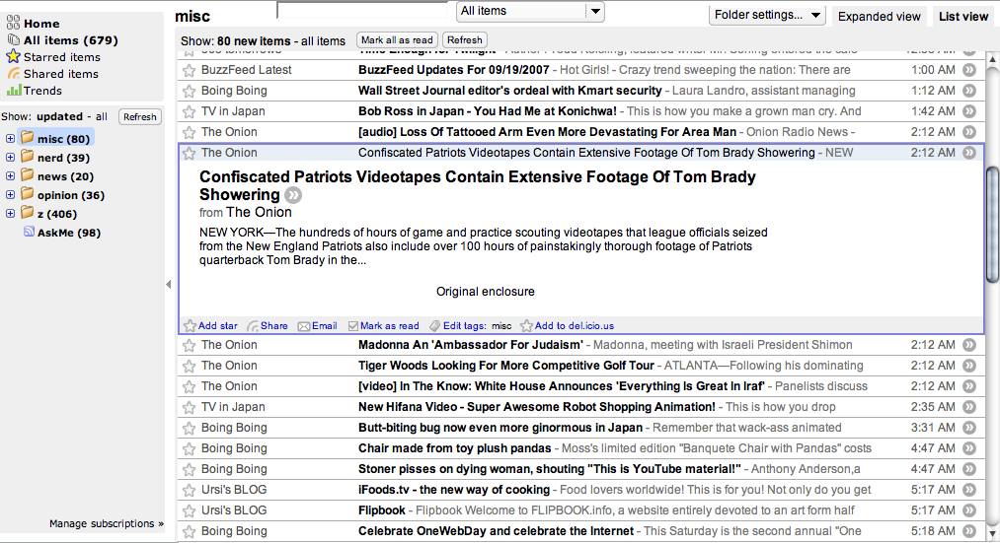Click go-to arrow on Bob Ross in Japan row

[969, 111]
